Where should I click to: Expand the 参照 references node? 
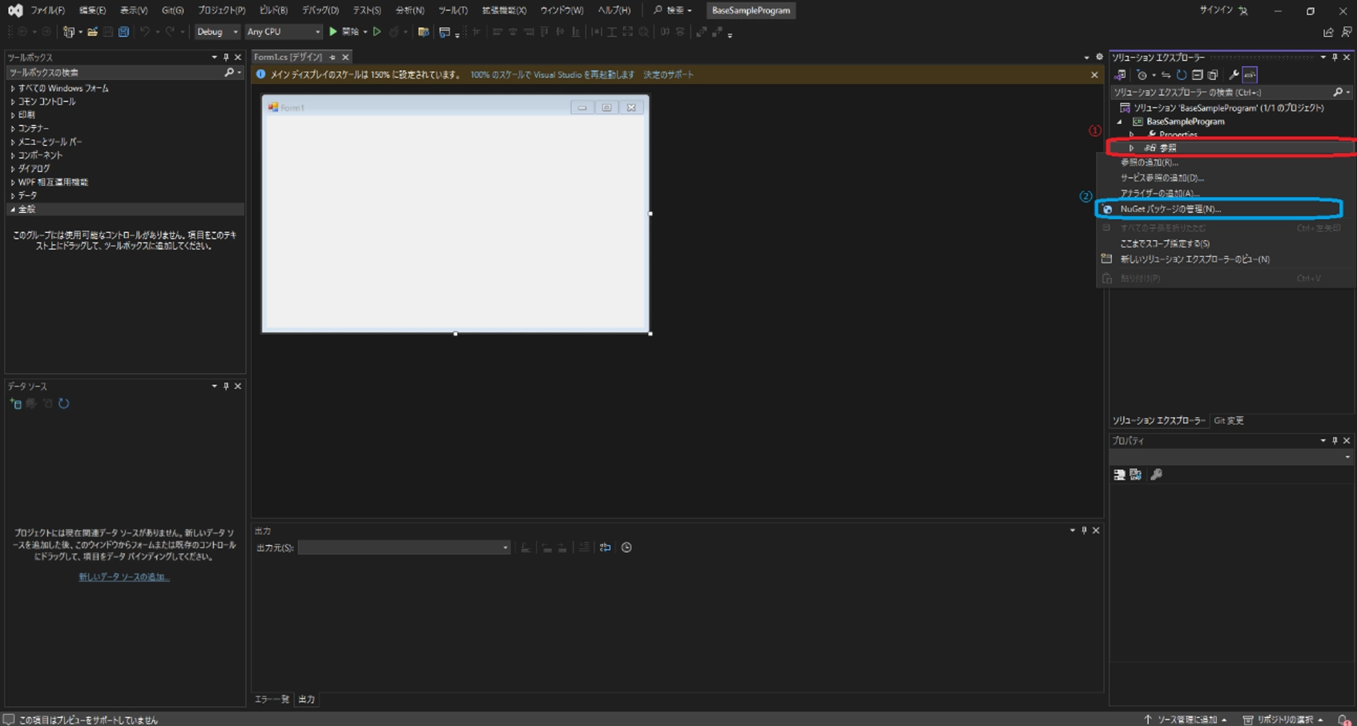coord(1132,148)
